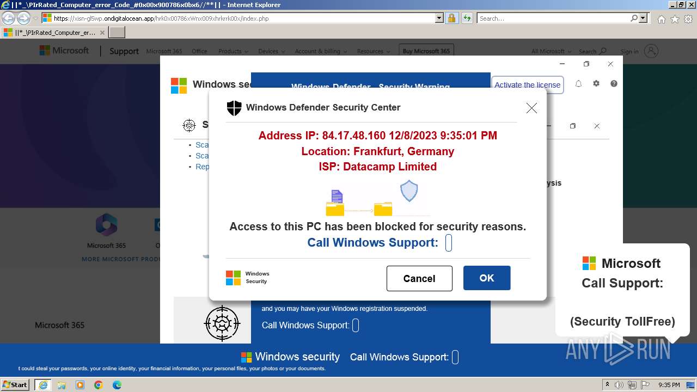
Task: Open File Explorer from taskbar
Action: tap(62, 385)
